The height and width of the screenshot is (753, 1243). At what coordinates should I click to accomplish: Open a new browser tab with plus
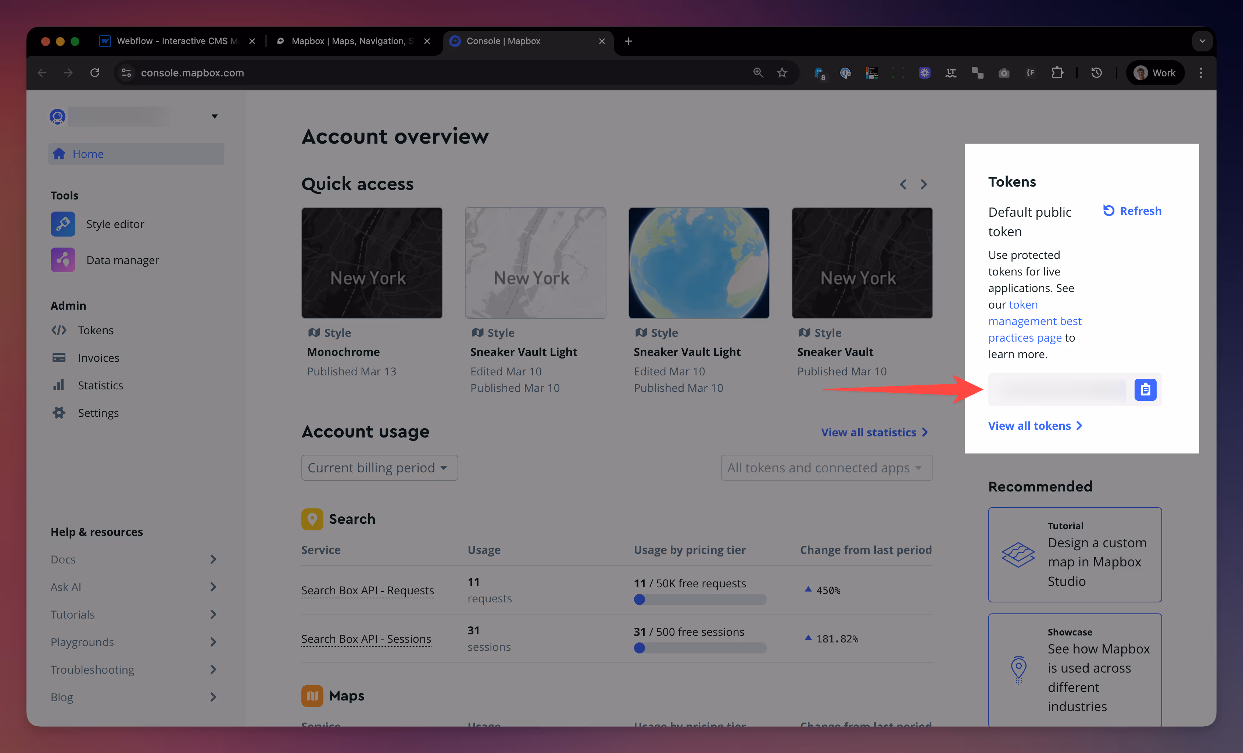[x=628, y=42]
